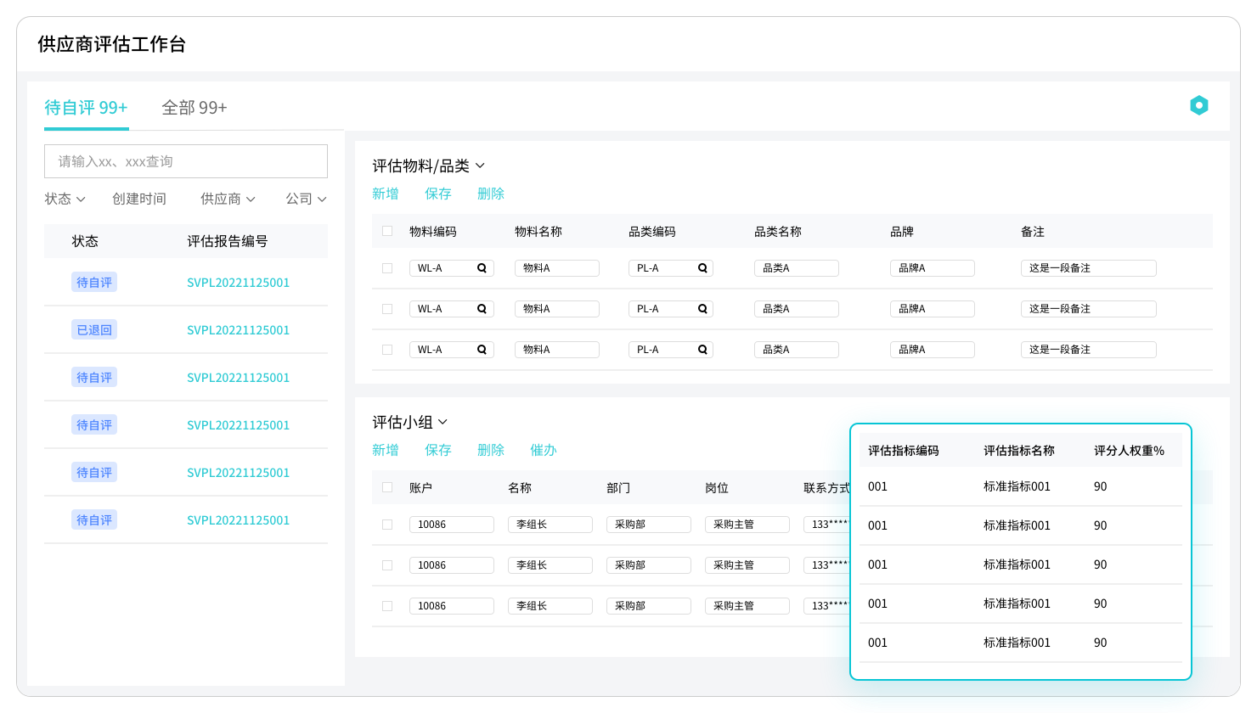Click 删除 in 评估小组 section
The height and width of the screenshot is (713, 1257).
[491, 450]
